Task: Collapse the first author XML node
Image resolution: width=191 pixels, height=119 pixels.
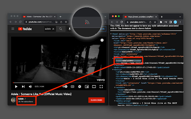Action: [x=113, y=59]
